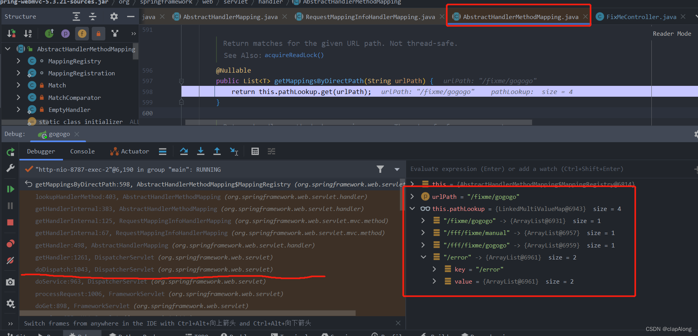Open FixMeController.java editor tab
Screen dimensions: 698x336
641,17
